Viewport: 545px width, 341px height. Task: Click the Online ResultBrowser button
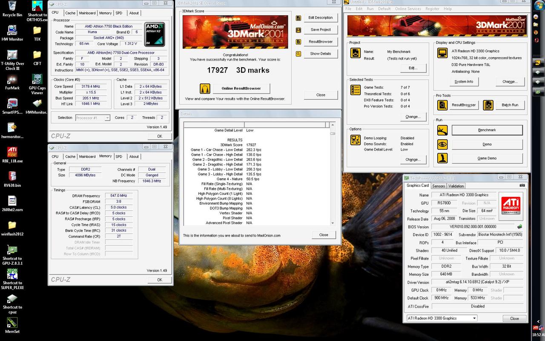click(x=241, y=88)
